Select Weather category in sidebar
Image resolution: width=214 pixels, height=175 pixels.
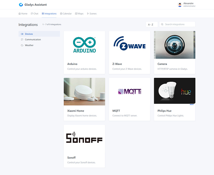[x=39, y=45]
